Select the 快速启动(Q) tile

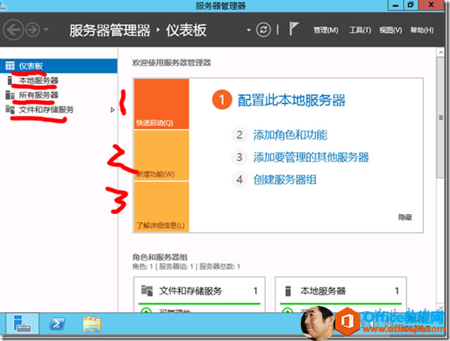point(162,104)
